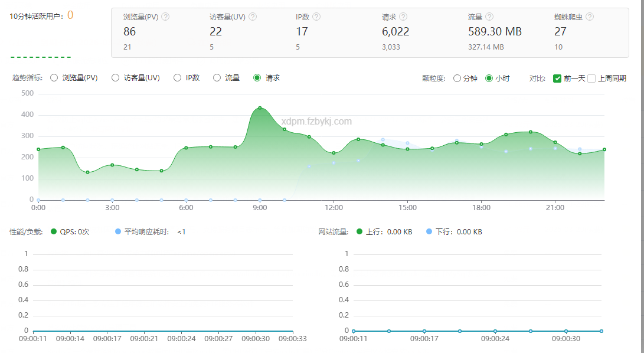Click help icon next to 访客量(UV)

tap(253, 17)
